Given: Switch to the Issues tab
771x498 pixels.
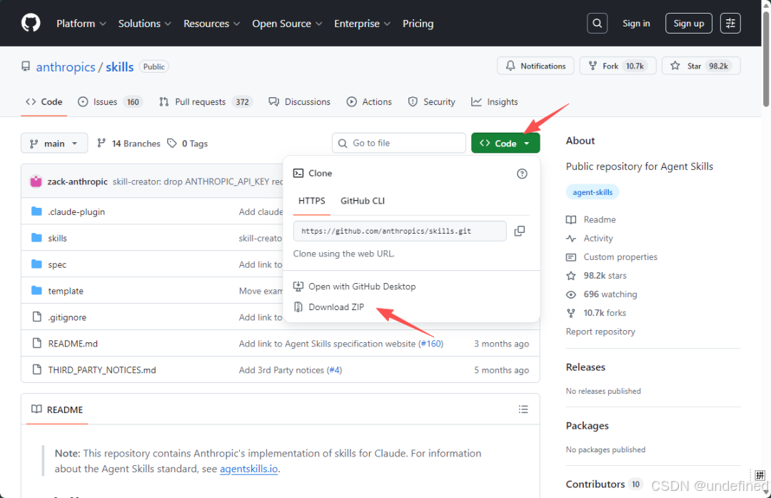Looking at the screenshot, I should pos(110,102).
